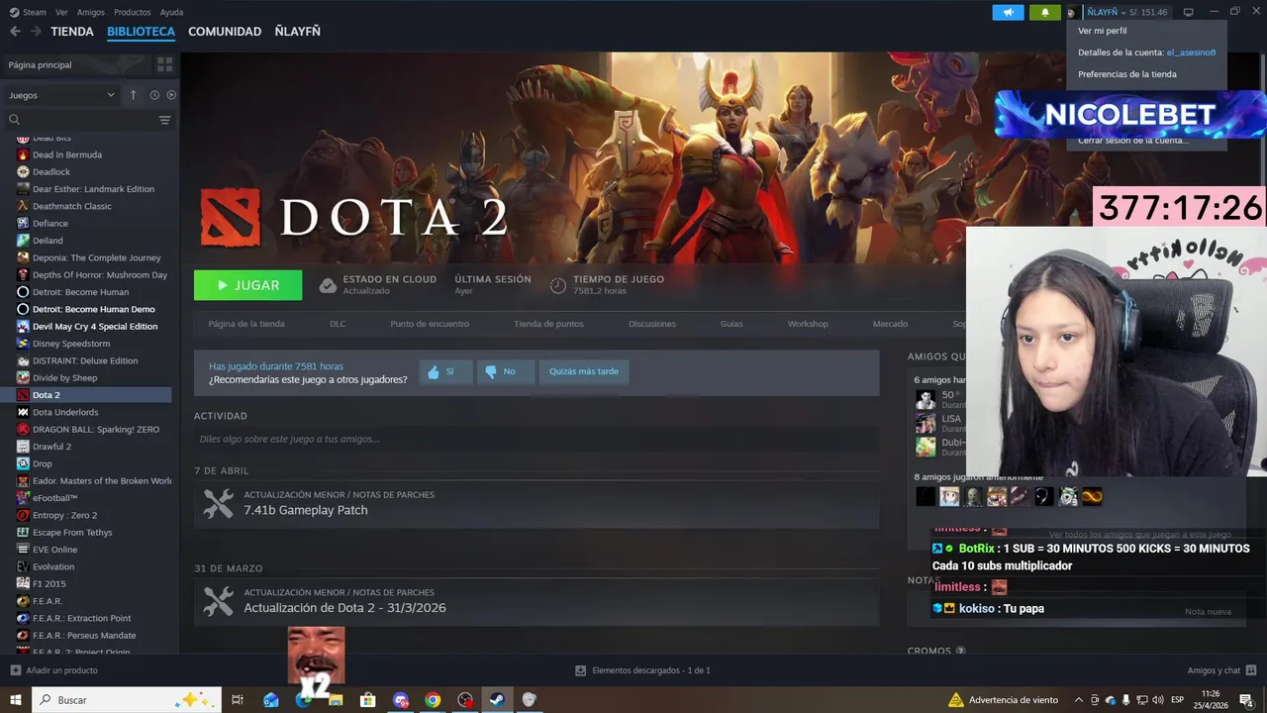
Task: Open the Productos menu
Action: point(132,12)
